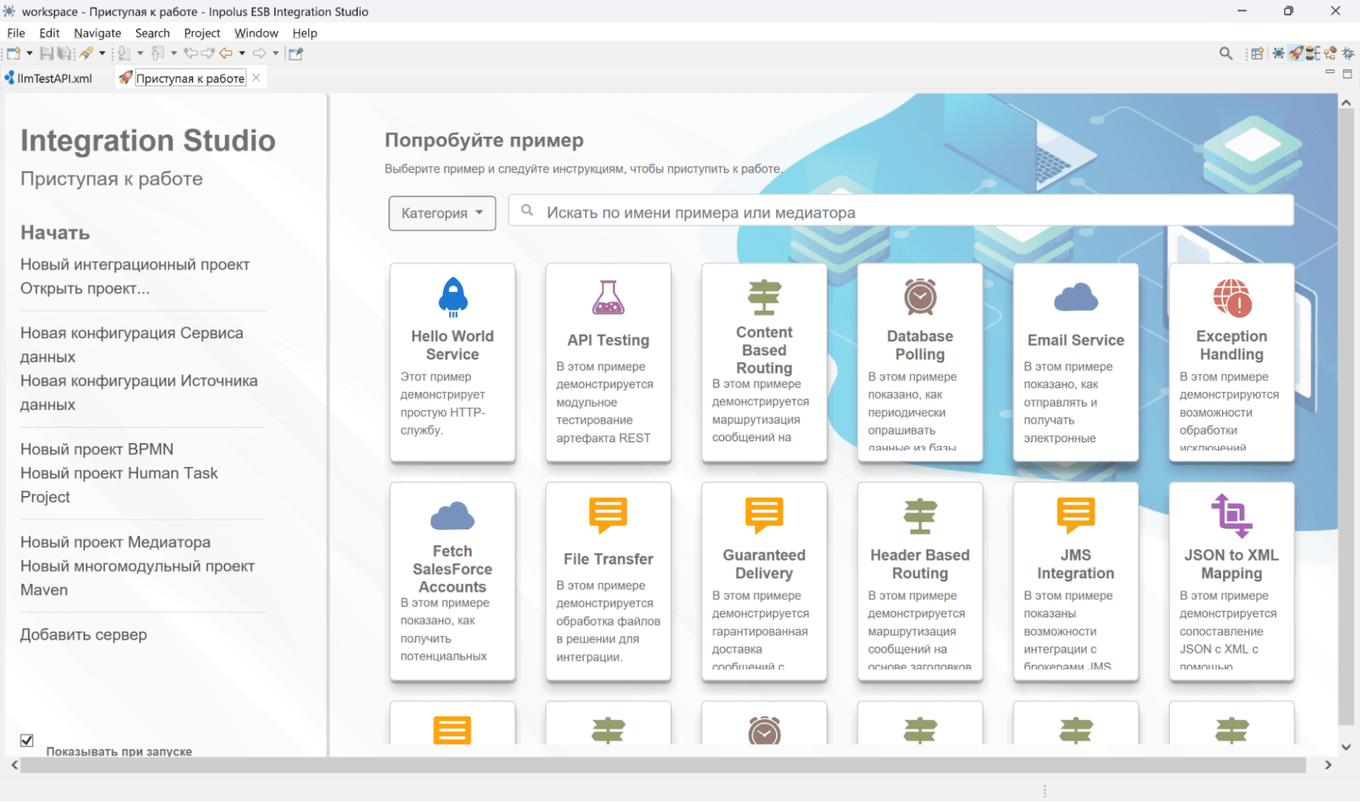This screenshot has width=1360, height=802.
Task: Select the rocket perspective icon at top right
Action: point(1296,53)
